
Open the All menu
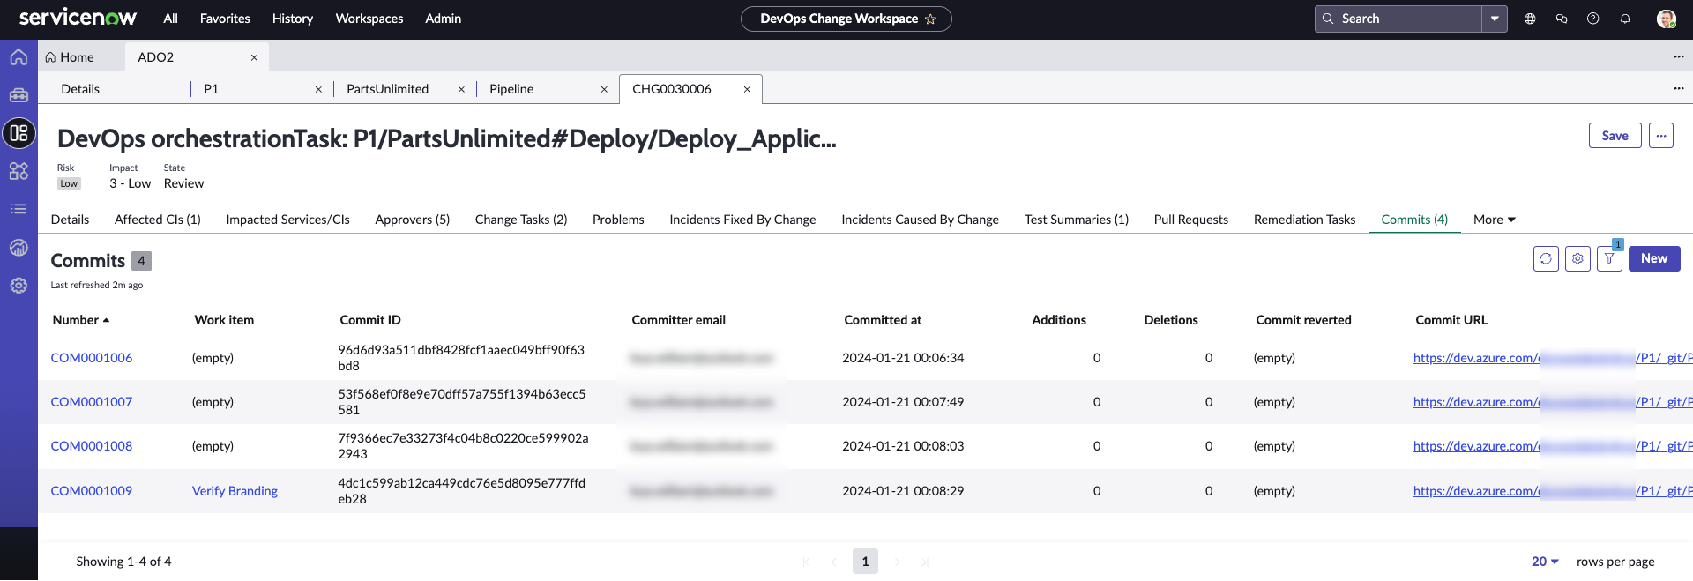(170, 19)
